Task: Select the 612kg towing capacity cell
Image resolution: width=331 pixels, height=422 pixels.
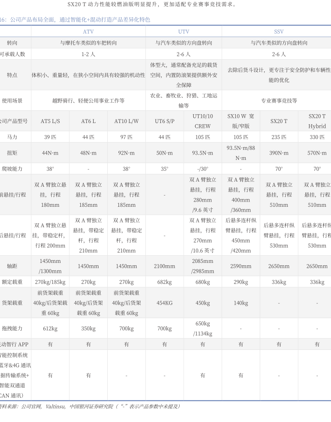Action: [x=50, y=329]
